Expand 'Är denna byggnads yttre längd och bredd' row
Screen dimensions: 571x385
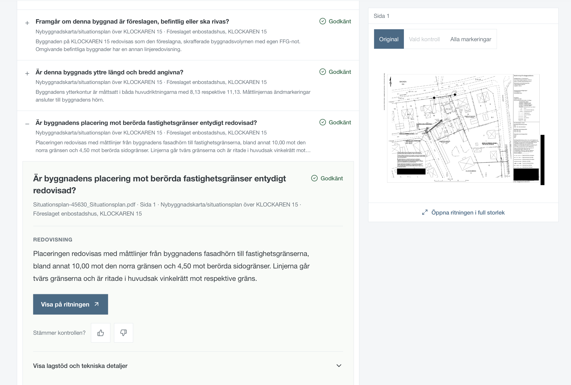(x=27, y=74)
